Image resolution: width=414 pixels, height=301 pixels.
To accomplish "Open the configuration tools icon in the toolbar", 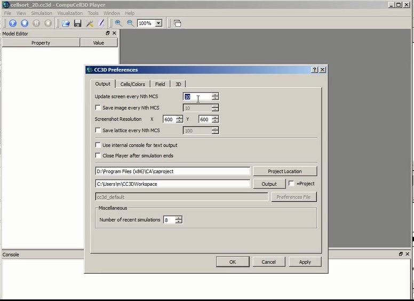I will click(90, 23).
